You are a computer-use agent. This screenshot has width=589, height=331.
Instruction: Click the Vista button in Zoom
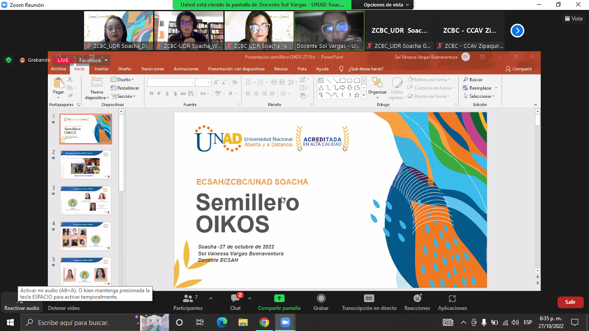[x=573, y=19]
